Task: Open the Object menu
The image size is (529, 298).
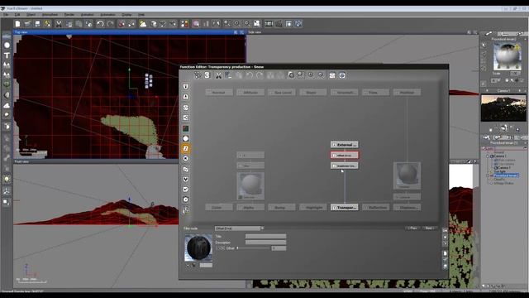Action: 31,15
